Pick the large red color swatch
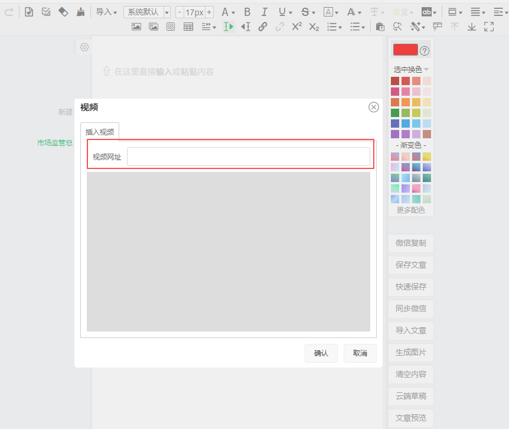509x429 pixels. (x=405, y=50)
